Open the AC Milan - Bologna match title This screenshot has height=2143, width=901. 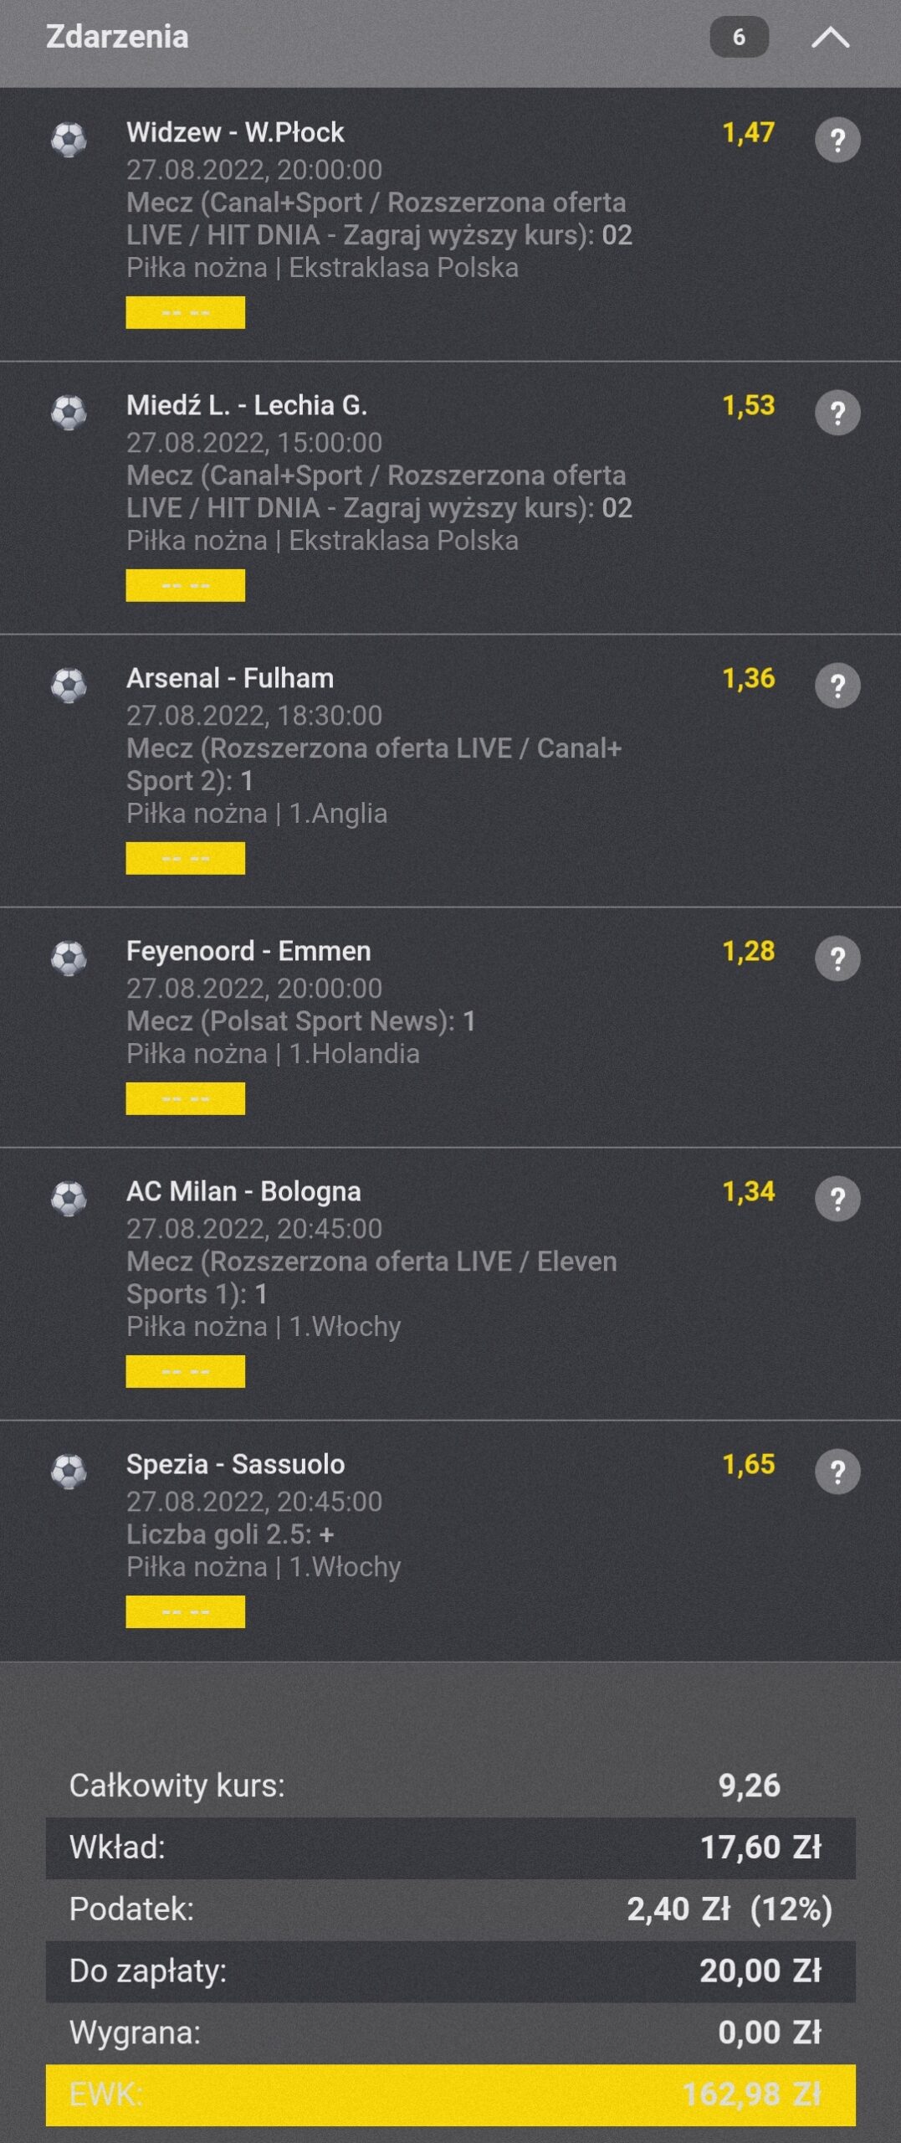[243, 1191]
